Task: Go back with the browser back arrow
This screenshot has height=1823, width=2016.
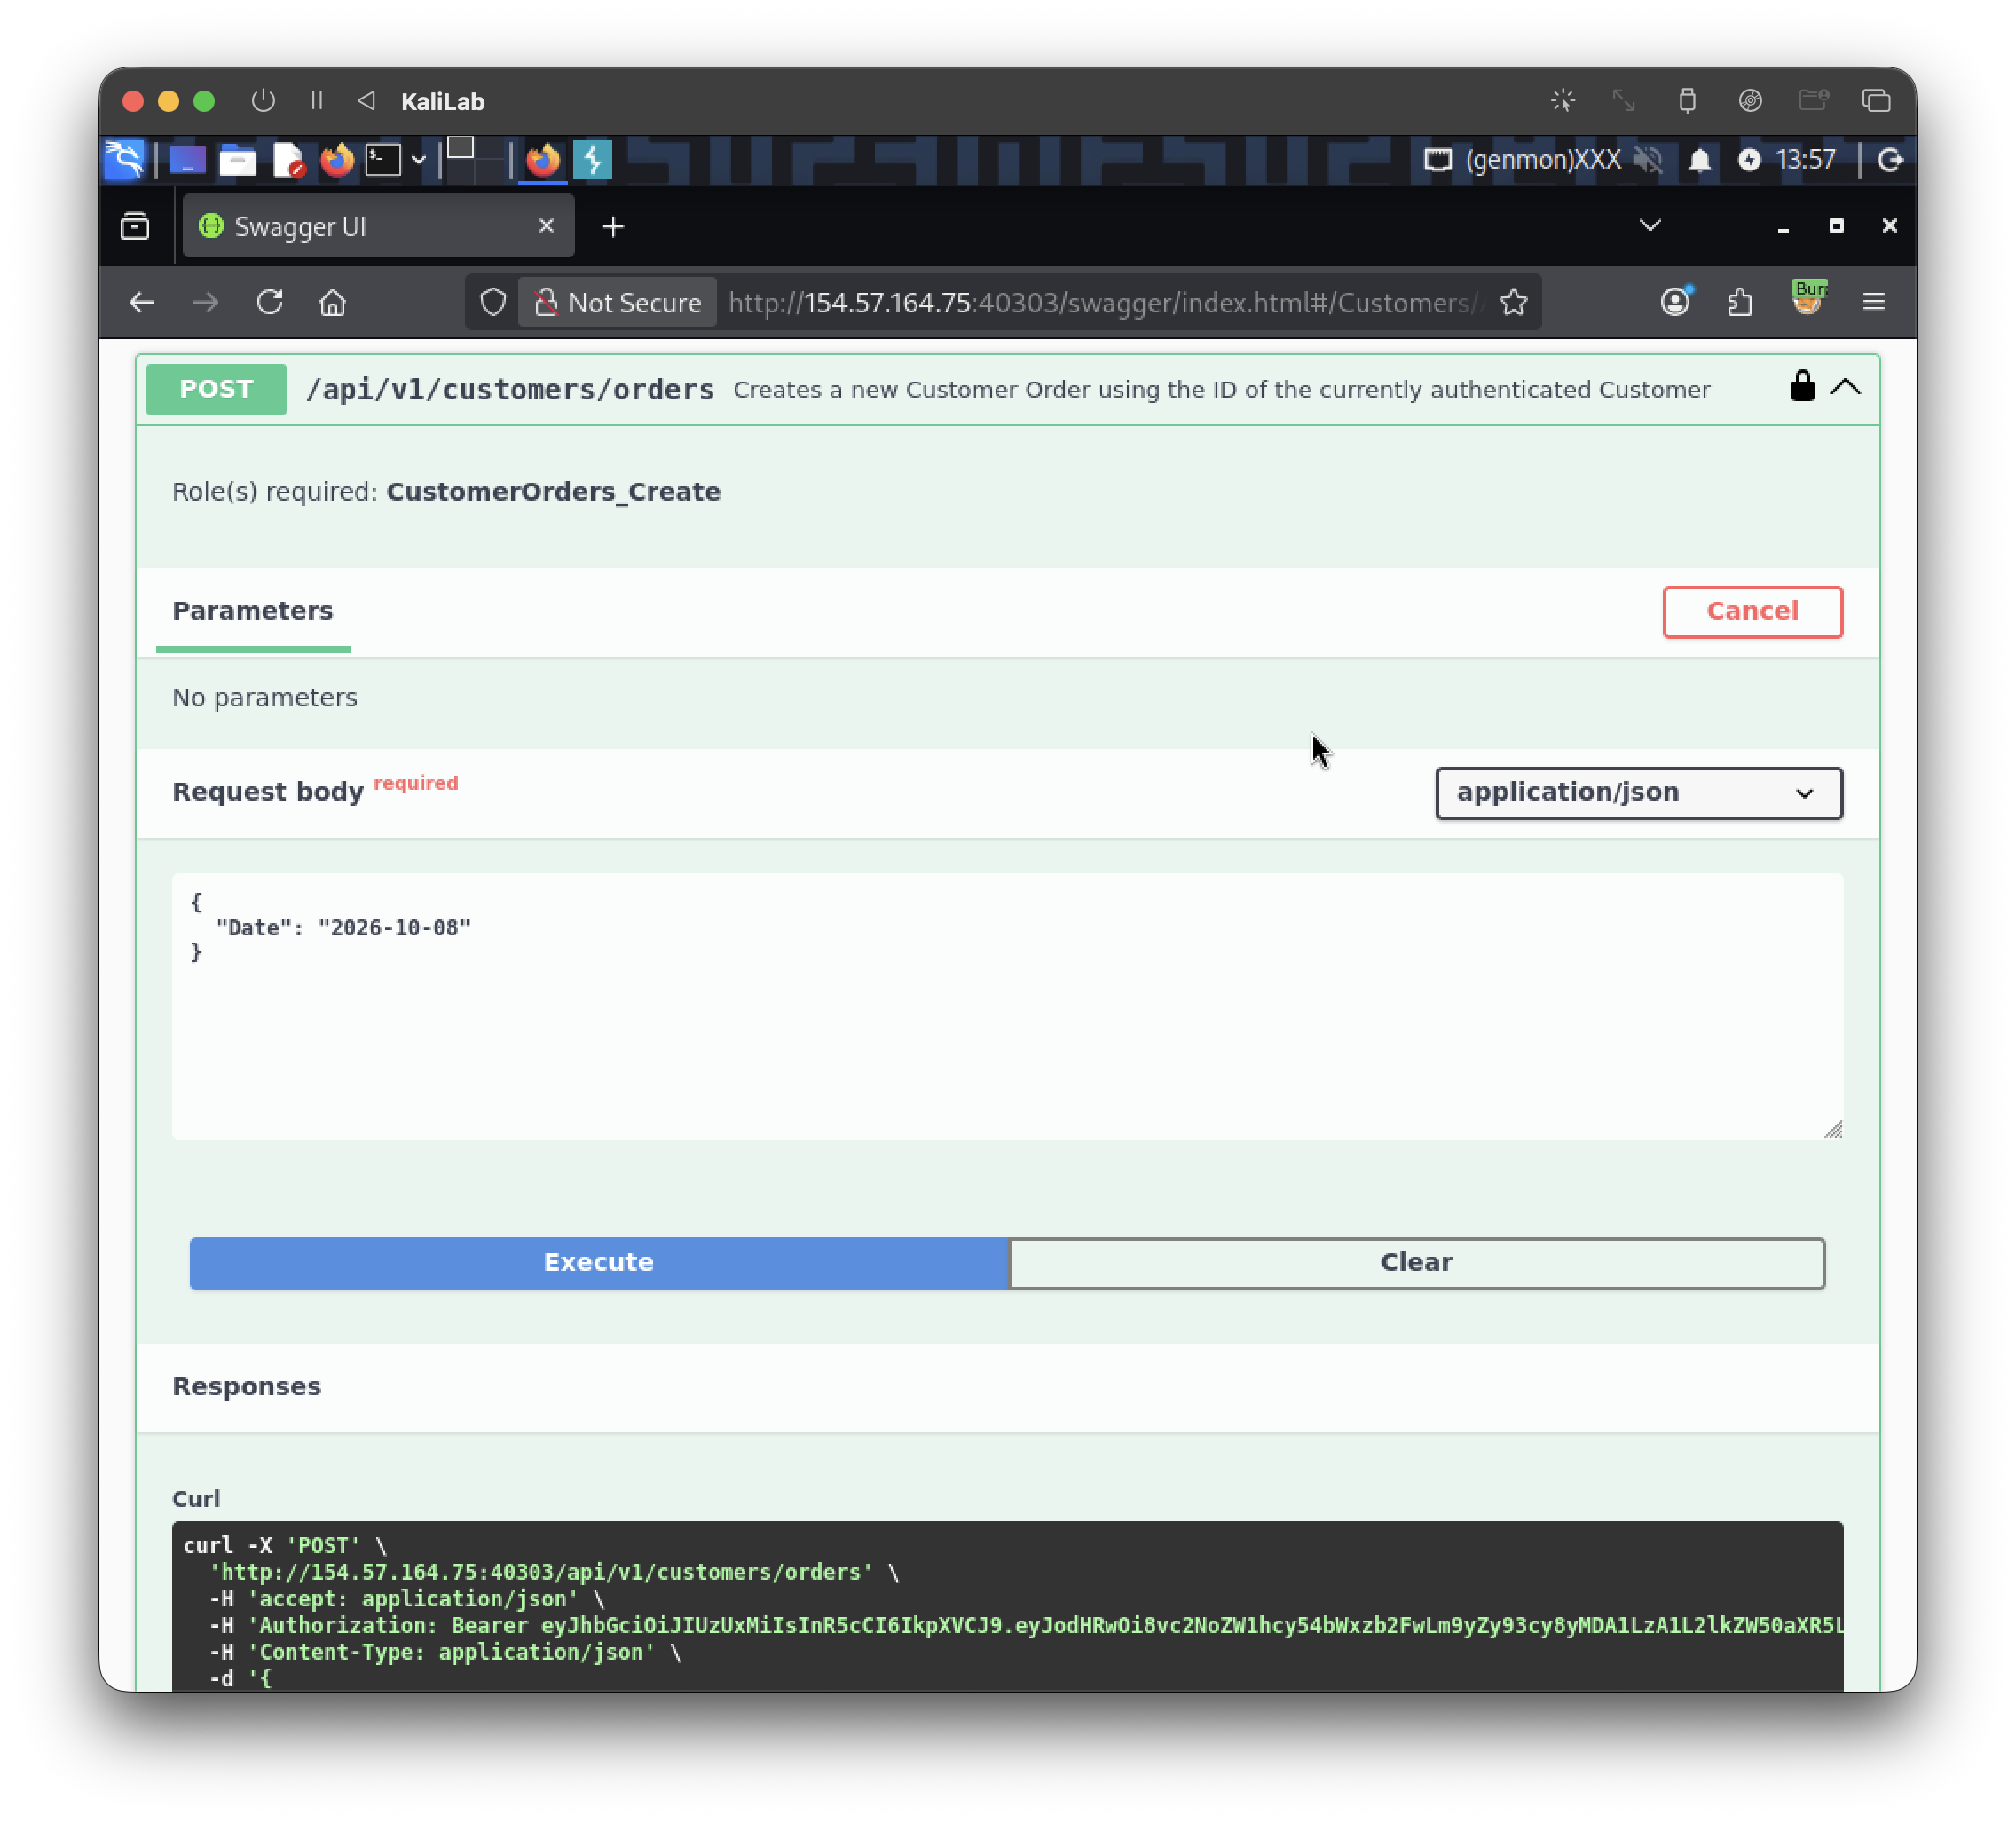Action: 142,302
